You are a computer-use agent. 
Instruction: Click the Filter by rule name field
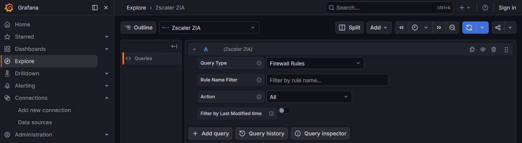click(x=327, y=80)
